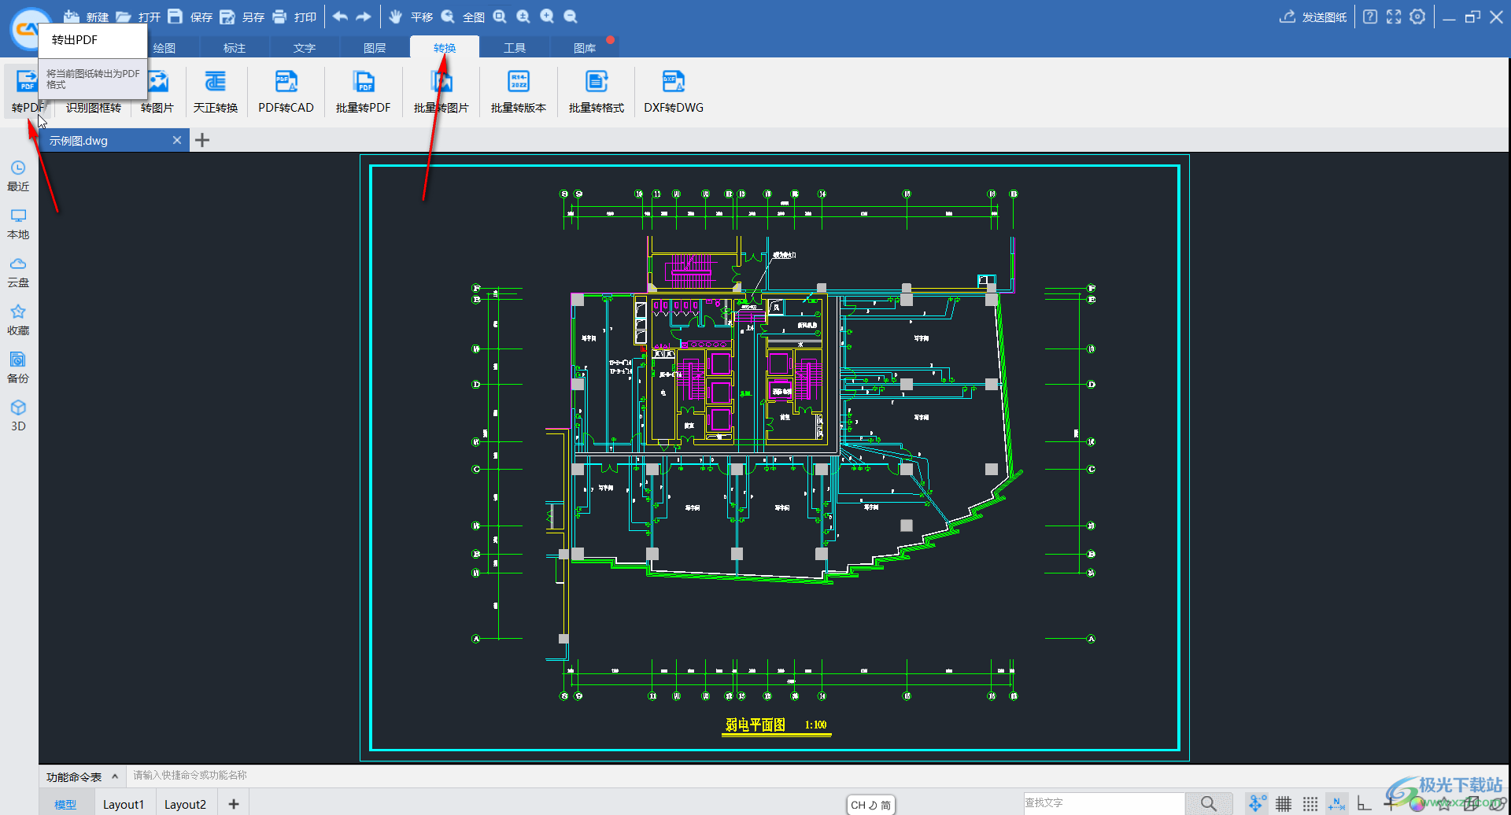1511x815 pixels.
Task: Click the CH 简 input method indicator
Action: pyautogui.click(x=871, y=805)
